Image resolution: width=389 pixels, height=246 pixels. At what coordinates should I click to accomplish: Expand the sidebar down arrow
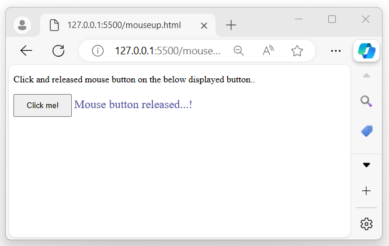(x=366, y=165)
